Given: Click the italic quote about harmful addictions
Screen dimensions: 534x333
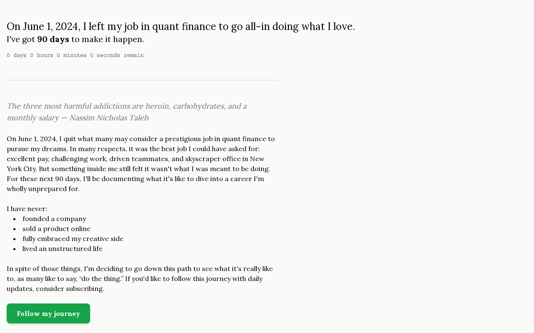Looking at the screenshot, I should (126, 107).
